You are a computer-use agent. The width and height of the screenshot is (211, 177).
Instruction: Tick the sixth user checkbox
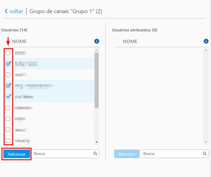click(x=8, y=108)
